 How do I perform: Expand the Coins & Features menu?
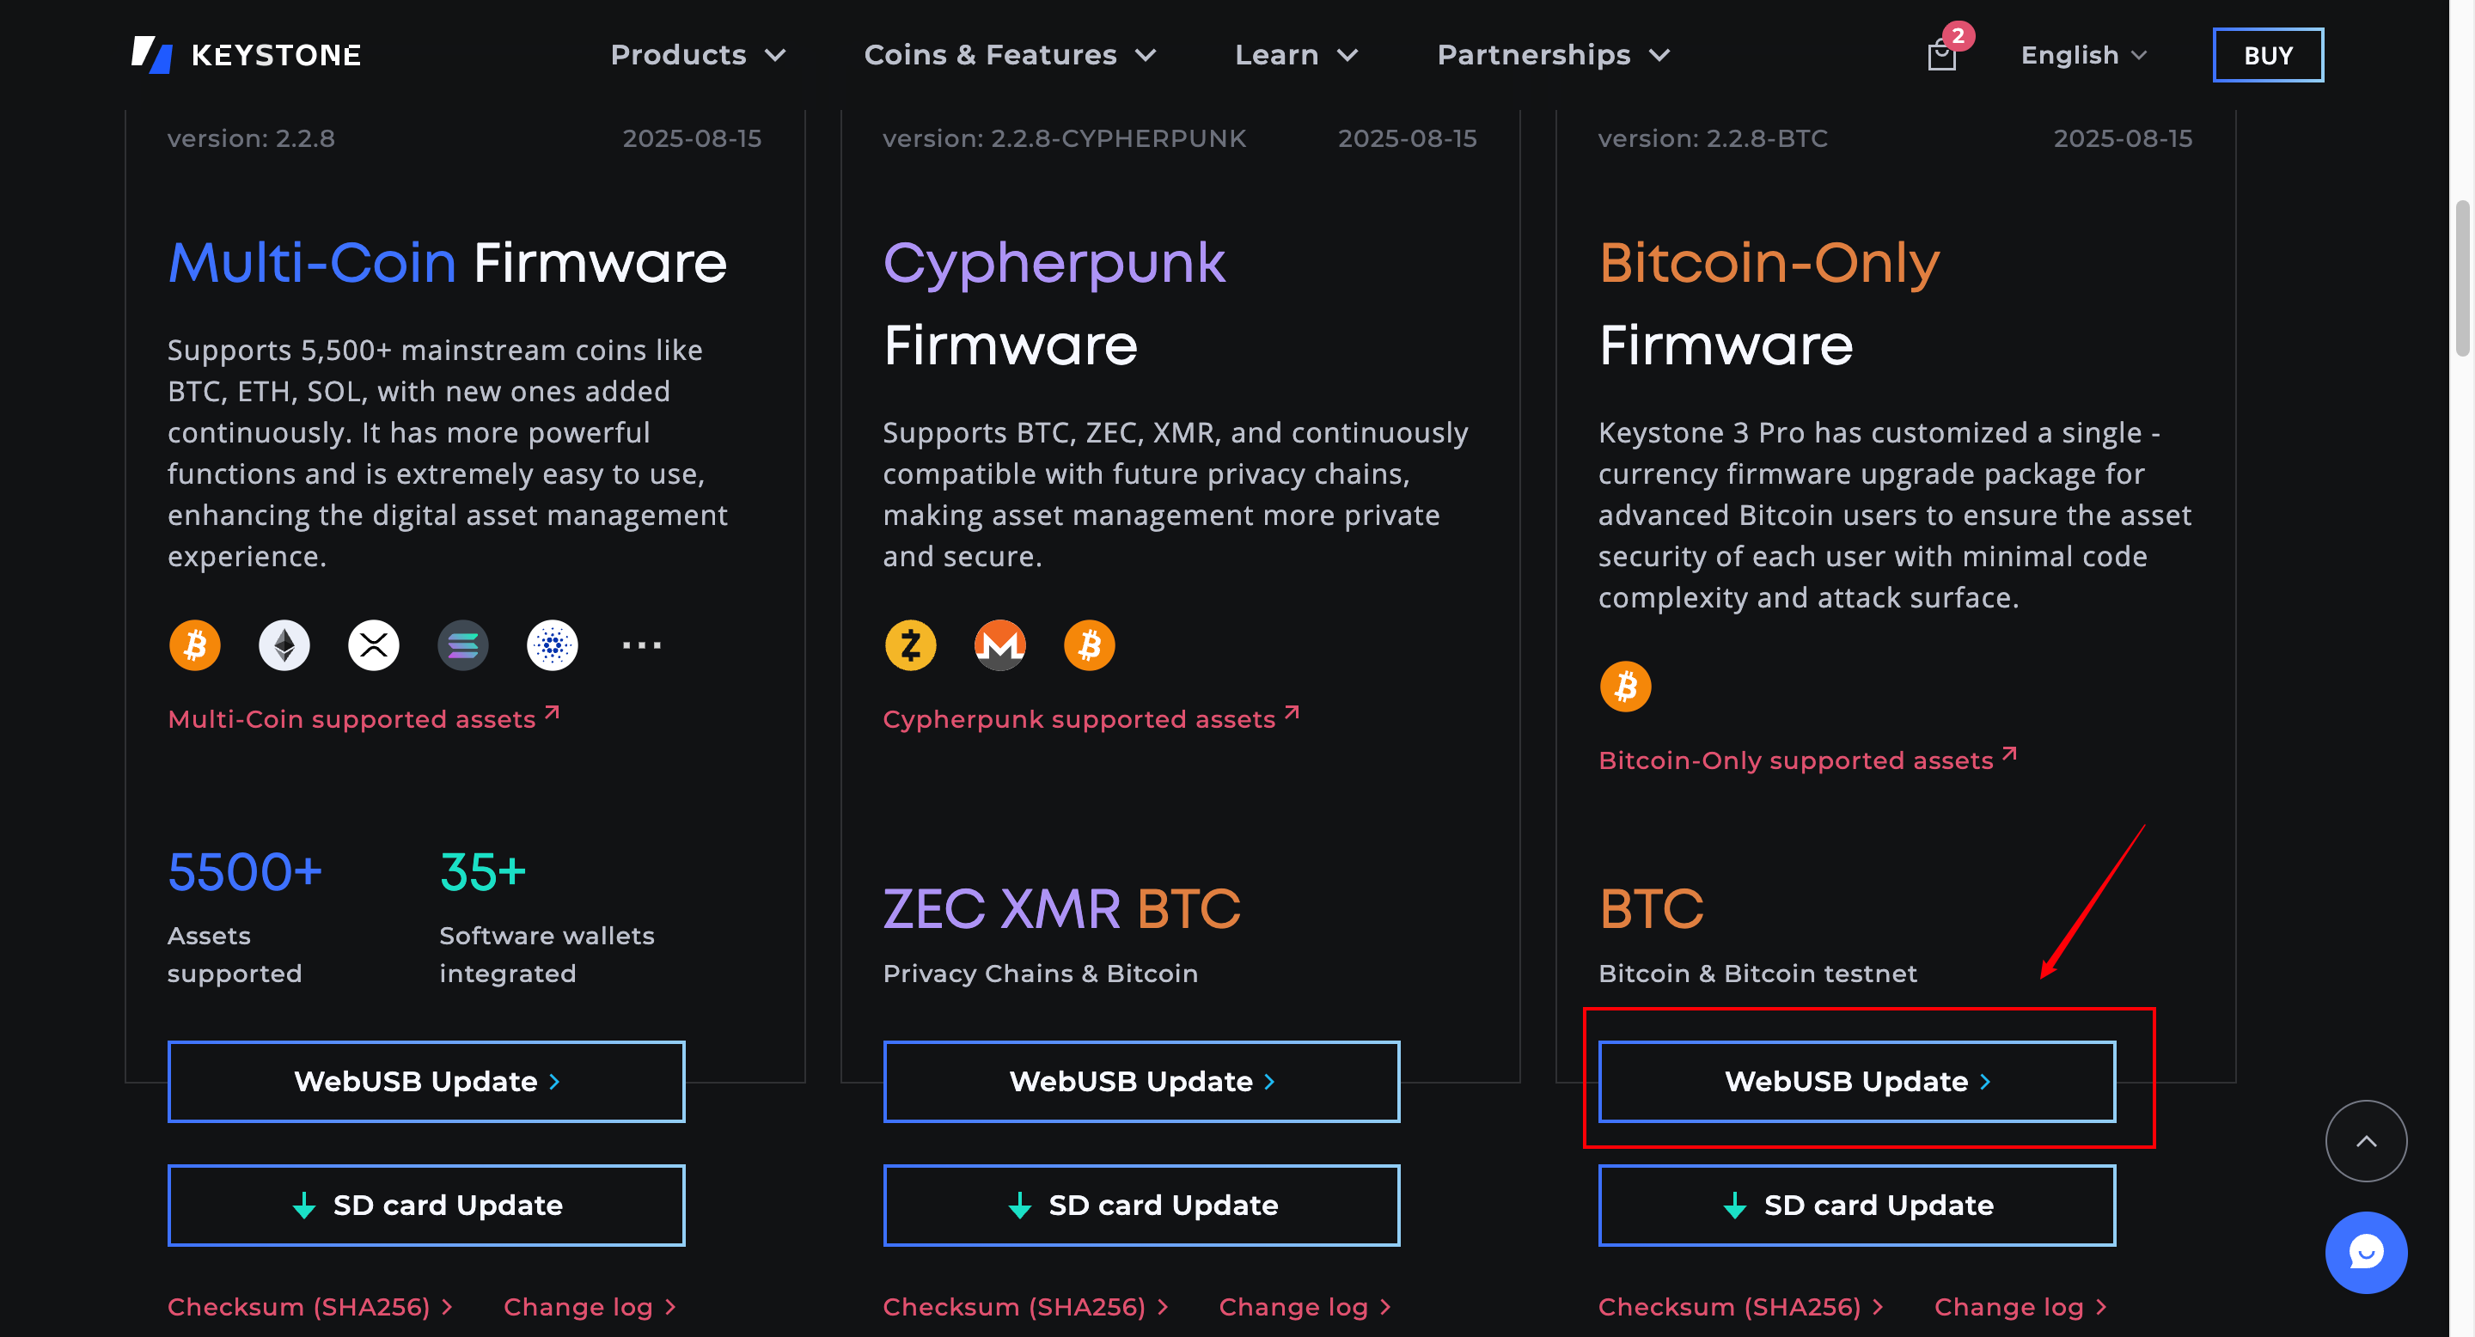(1009, 55)
